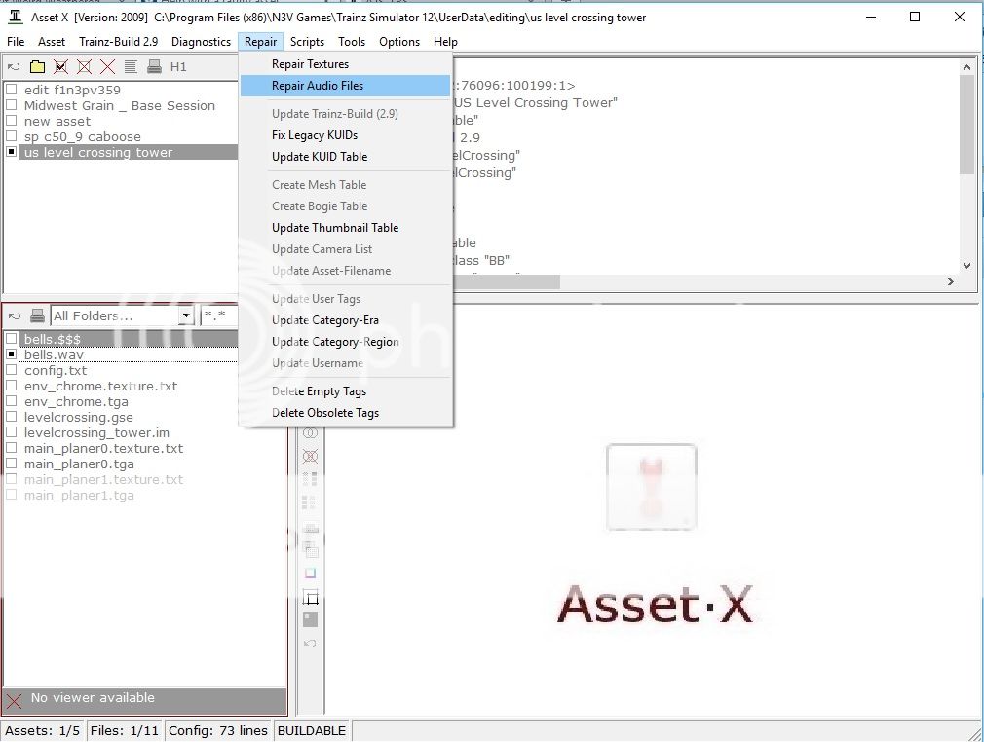
Task: Select main_planer0.tga in file list
Action: click(79, 464)
